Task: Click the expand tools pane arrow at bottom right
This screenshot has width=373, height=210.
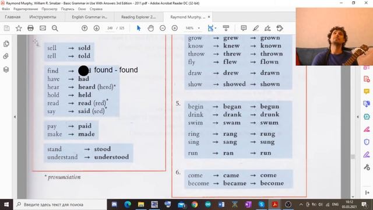Action: 367,192
